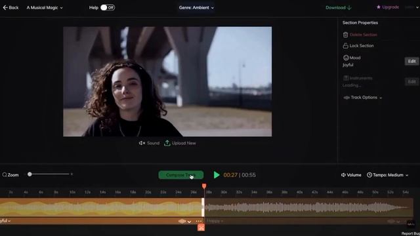Click the Report Bug link
This screenshot has width=420, height=236.
point(411,233)
